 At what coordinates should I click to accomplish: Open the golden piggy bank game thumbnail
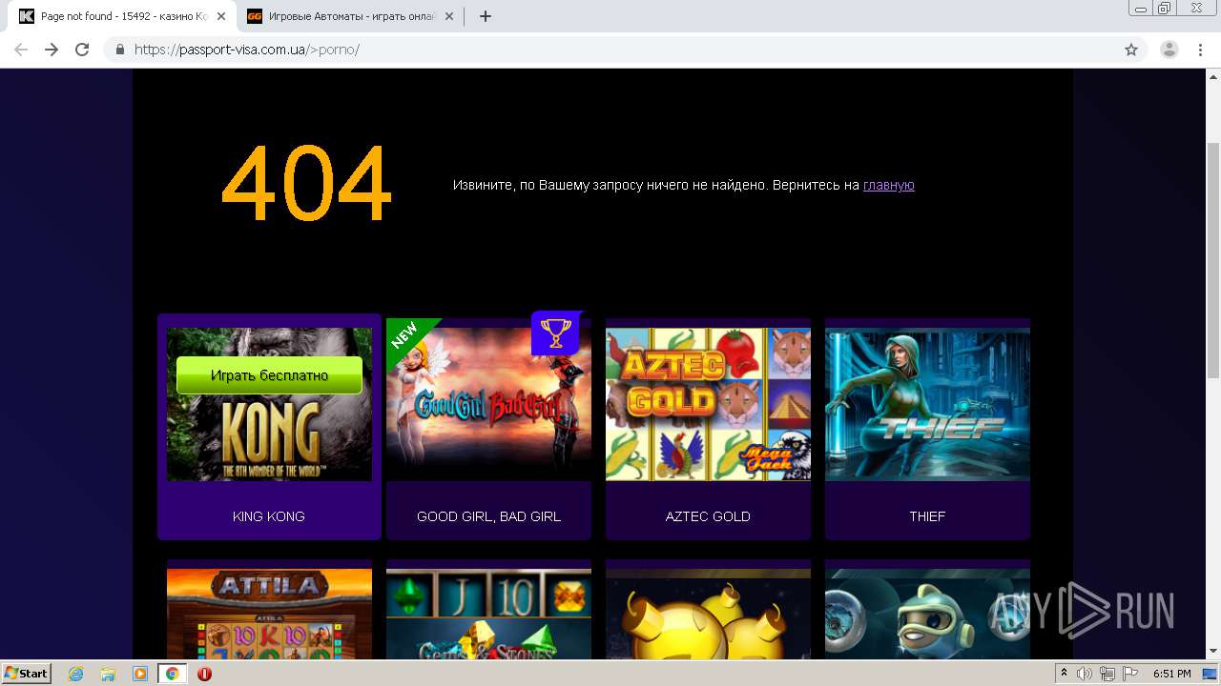point(708,614)
